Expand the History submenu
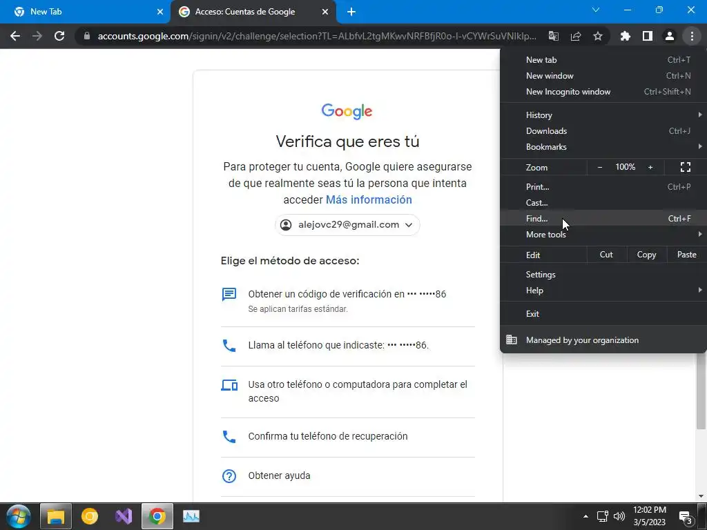The image size is (707, 530). [x=603, y=115]
